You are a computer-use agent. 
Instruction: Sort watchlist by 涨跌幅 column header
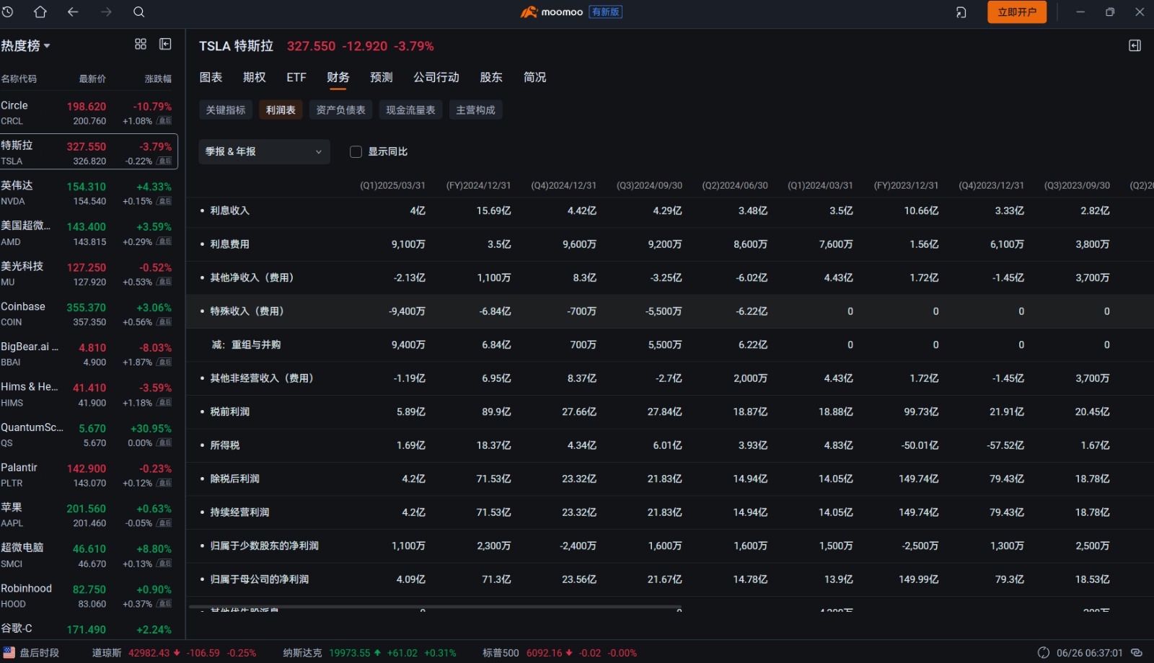(158, 79)
